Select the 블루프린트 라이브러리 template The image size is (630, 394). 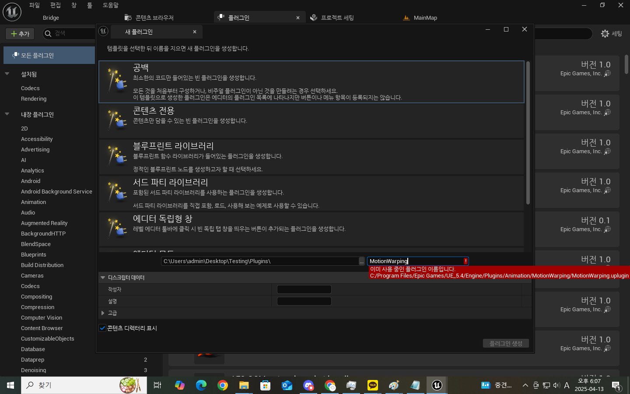pos(311,157)
